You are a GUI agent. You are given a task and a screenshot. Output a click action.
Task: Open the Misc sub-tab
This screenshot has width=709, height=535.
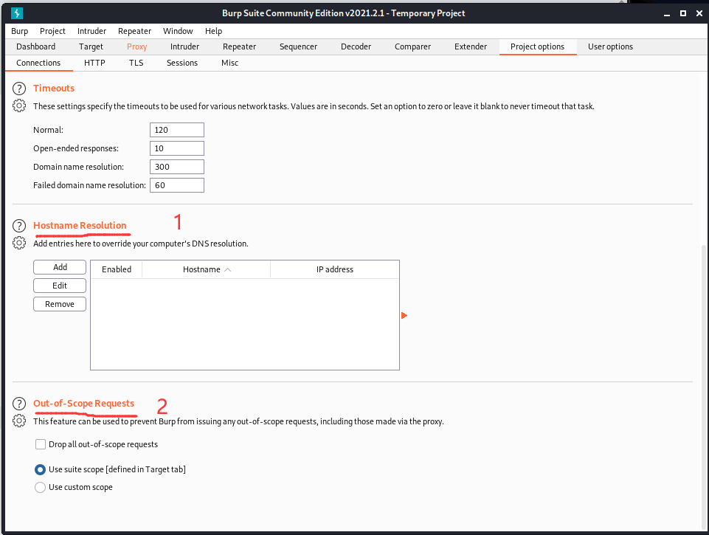coord(229,63)
